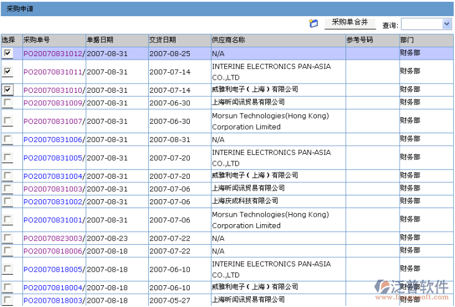Click the 交货日期 column header
The image size is (455, 307).
pyautogui.click(x=162, y=40)
